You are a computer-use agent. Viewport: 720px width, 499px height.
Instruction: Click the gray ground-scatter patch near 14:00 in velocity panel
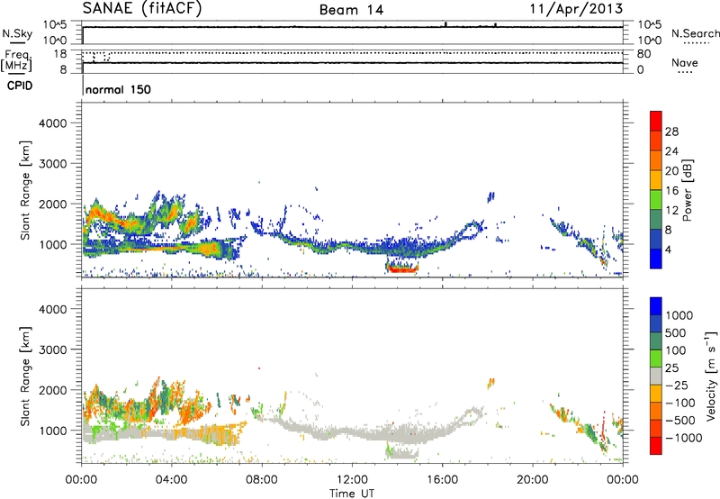tap(402, 453)
